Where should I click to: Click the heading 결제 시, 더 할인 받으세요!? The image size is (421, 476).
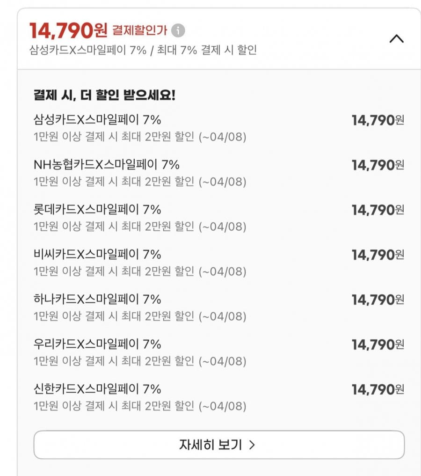pos(104,95)
